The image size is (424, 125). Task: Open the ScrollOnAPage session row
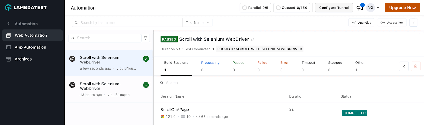click(x=175, y=110)
